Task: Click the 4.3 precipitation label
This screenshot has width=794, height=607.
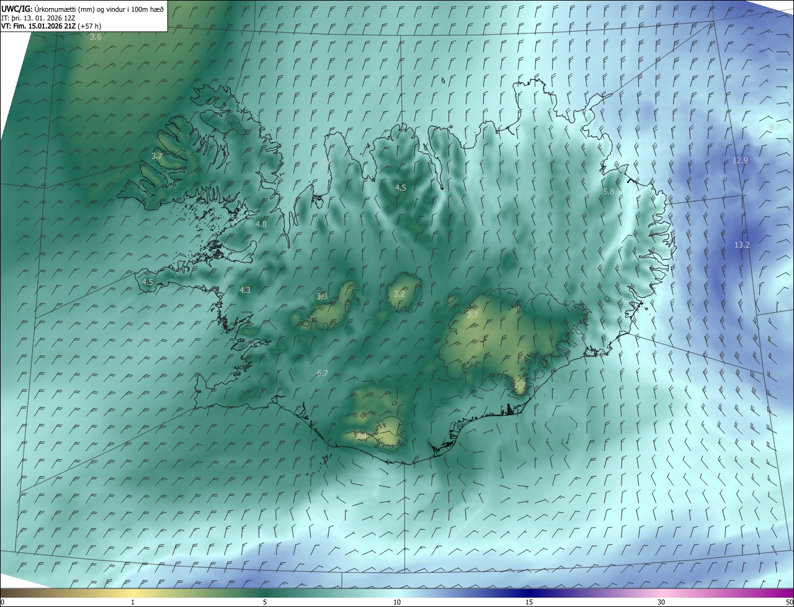Action: tap(245, 290)
